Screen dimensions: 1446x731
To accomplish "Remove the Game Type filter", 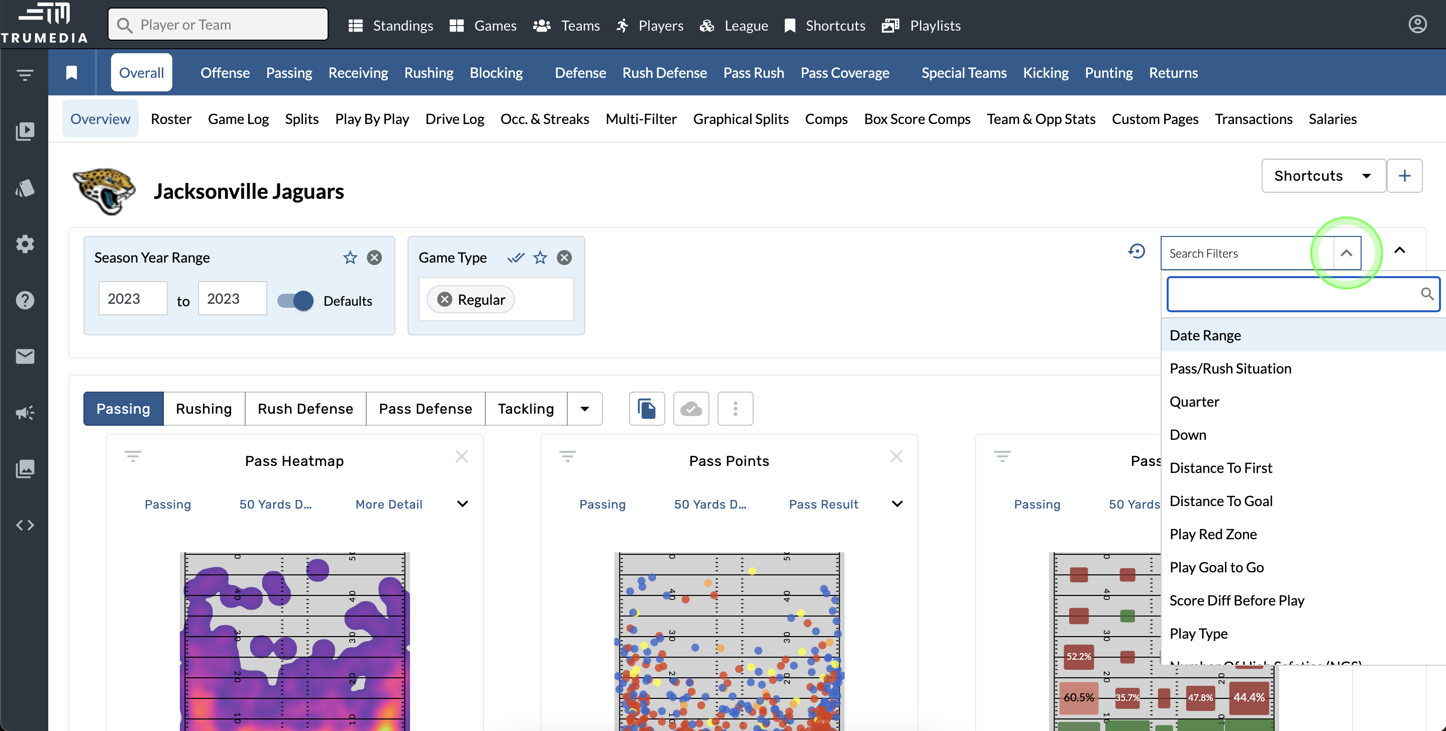I will pos(564,258).
